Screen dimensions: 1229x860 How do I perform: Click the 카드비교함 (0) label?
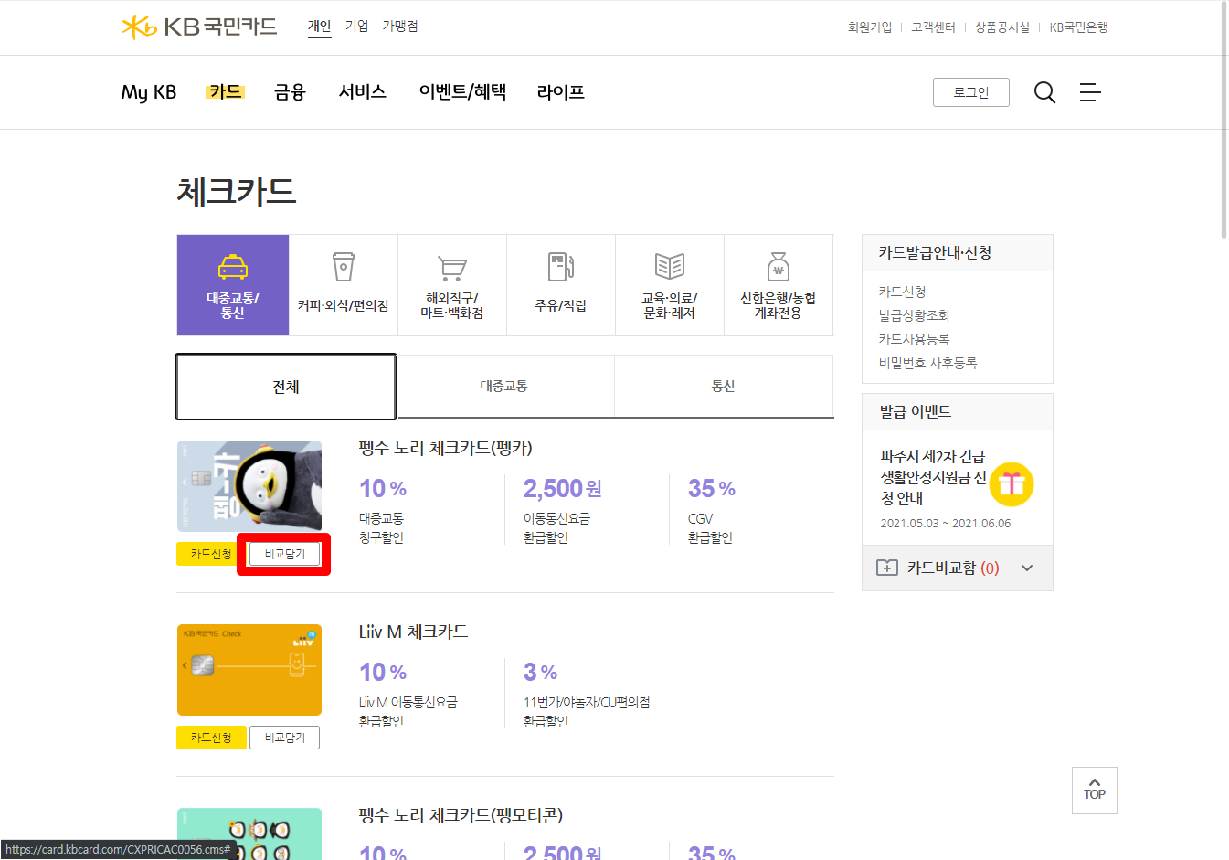(953, 568)
